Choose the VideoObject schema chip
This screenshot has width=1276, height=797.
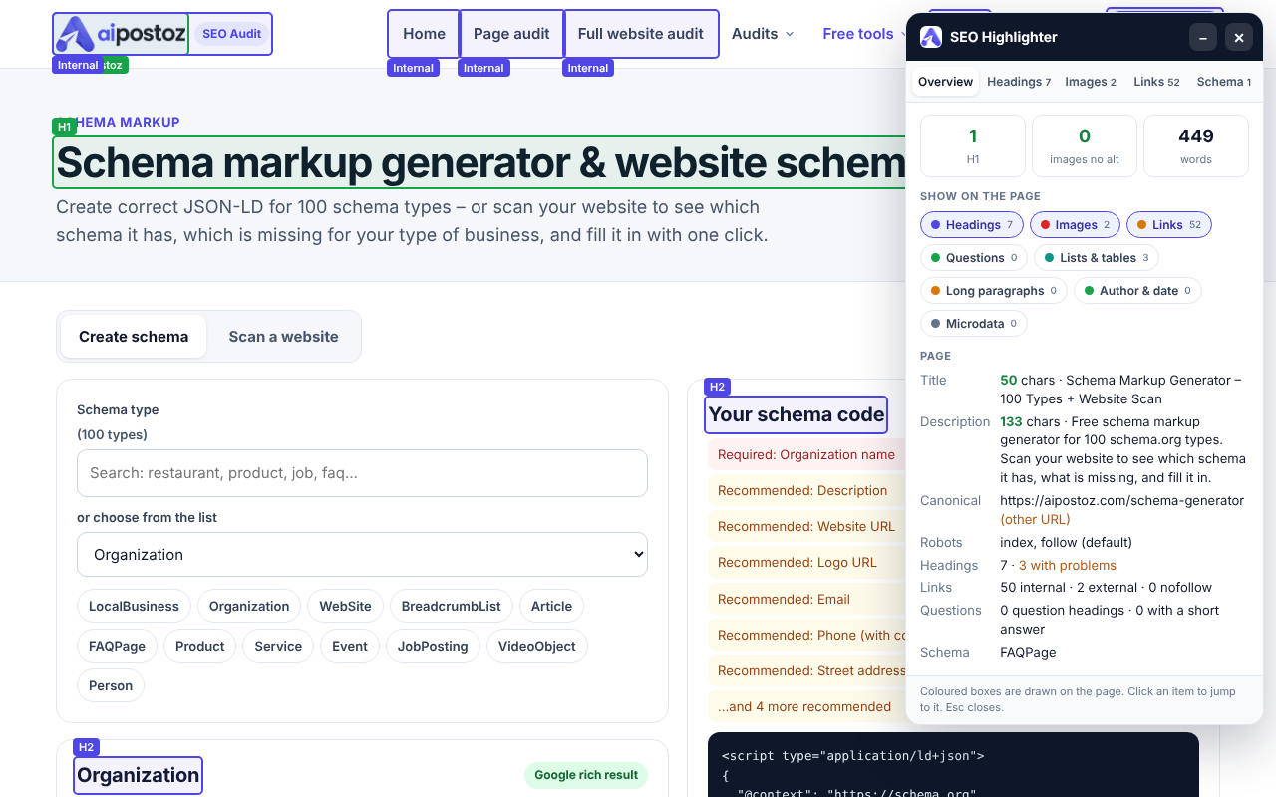537,646
